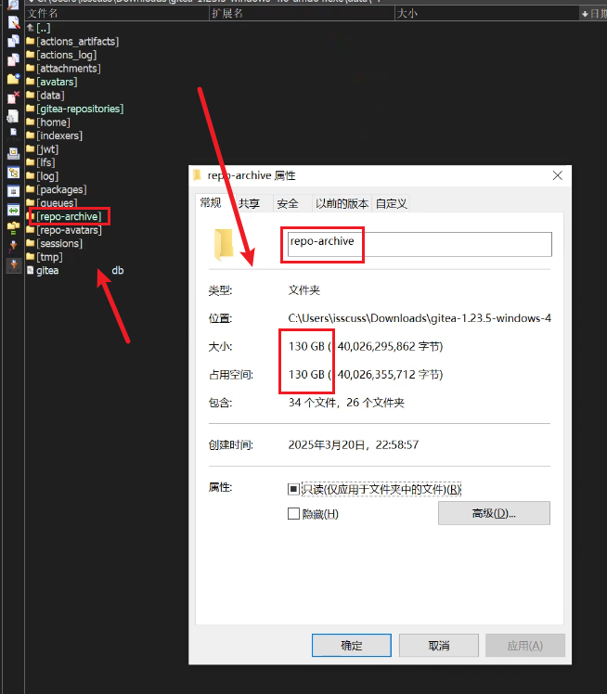This screenshot has height=694, width=607.
Task: Close the repo-archive 属性 dialog
Action: click(x=557, y=175)
